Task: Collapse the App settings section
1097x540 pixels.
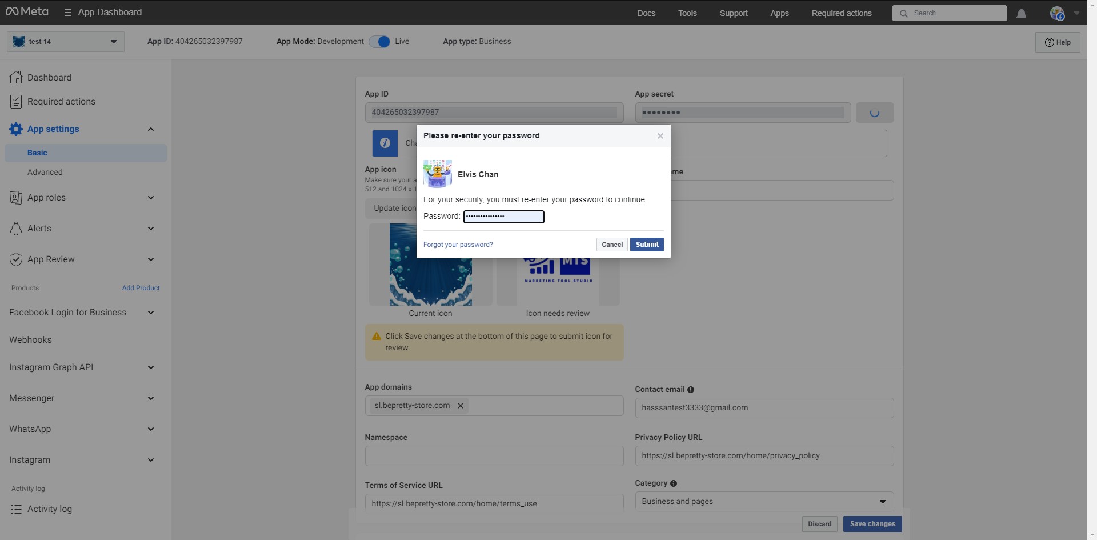Action: click(x=151, y=129)
